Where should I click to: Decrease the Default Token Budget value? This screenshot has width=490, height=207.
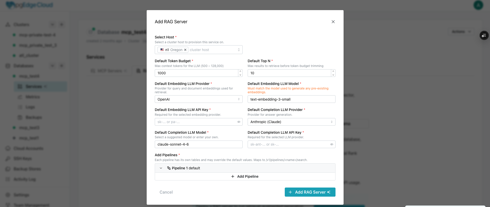point(240,75)
